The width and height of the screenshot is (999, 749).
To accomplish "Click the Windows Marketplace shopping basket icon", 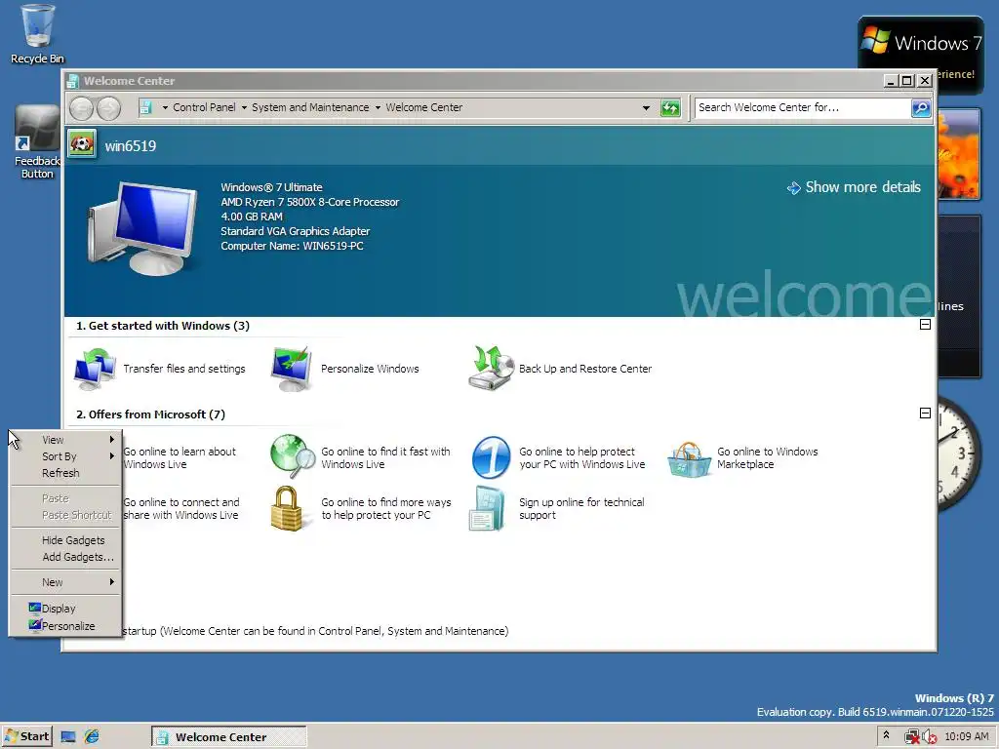I will coord(690,458).
